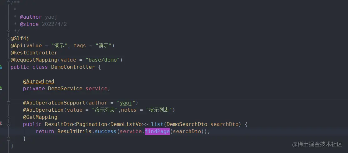
Task: Click the return keyword
Action: coord(45,131)
